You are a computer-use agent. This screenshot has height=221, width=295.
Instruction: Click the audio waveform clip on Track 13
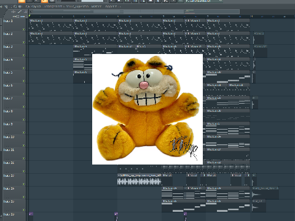point(140,180)
